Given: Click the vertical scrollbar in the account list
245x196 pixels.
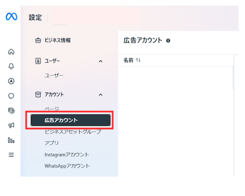Looking at the screenshot, I should point(233,78).
